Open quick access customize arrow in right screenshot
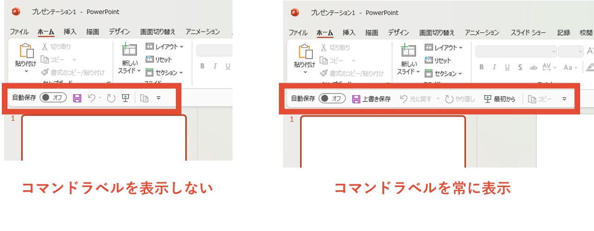This screenshot has width=594, height=231. [564, 99]
